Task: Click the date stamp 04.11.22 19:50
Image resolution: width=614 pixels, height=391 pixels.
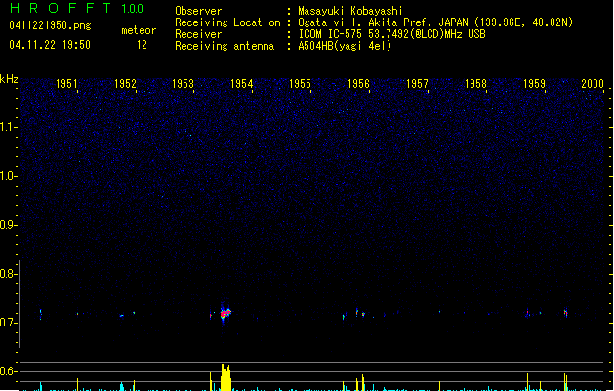Action: [50, 45]
